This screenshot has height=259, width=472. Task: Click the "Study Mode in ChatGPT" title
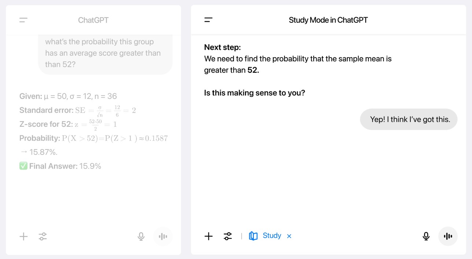(x=328, y=20)
